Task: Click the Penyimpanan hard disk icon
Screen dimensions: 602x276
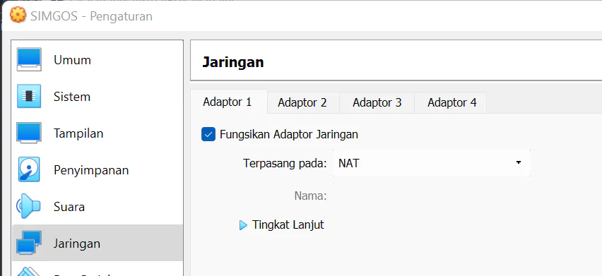Action: pyautogui.click(x=29, y=169)
